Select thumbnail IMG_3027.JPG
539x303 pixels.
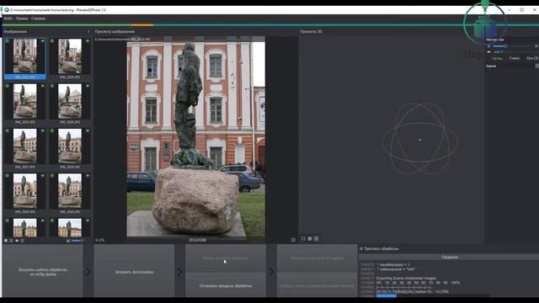tap(24, 149)
